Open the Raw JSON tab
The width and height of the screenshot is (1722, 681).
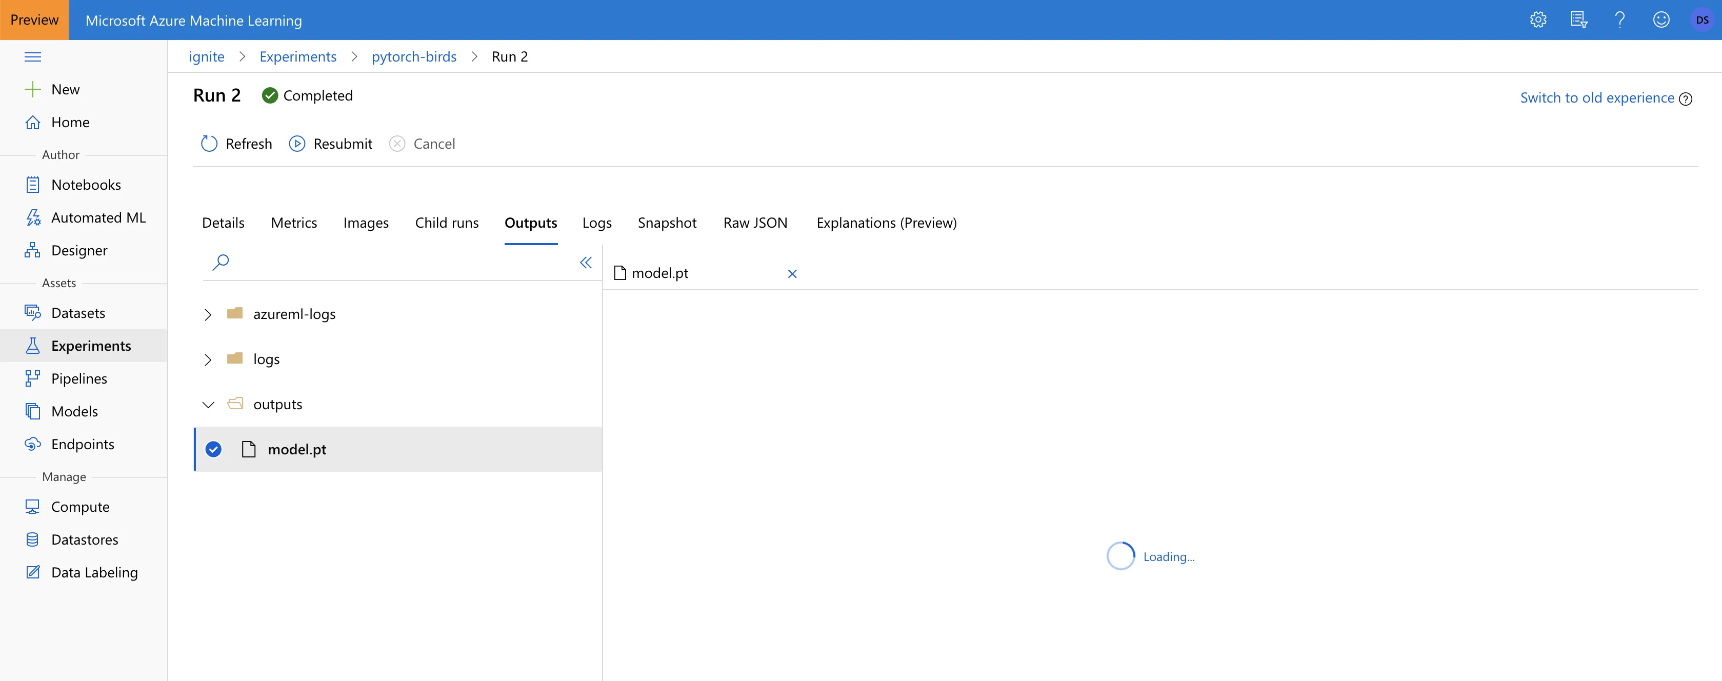755,223
